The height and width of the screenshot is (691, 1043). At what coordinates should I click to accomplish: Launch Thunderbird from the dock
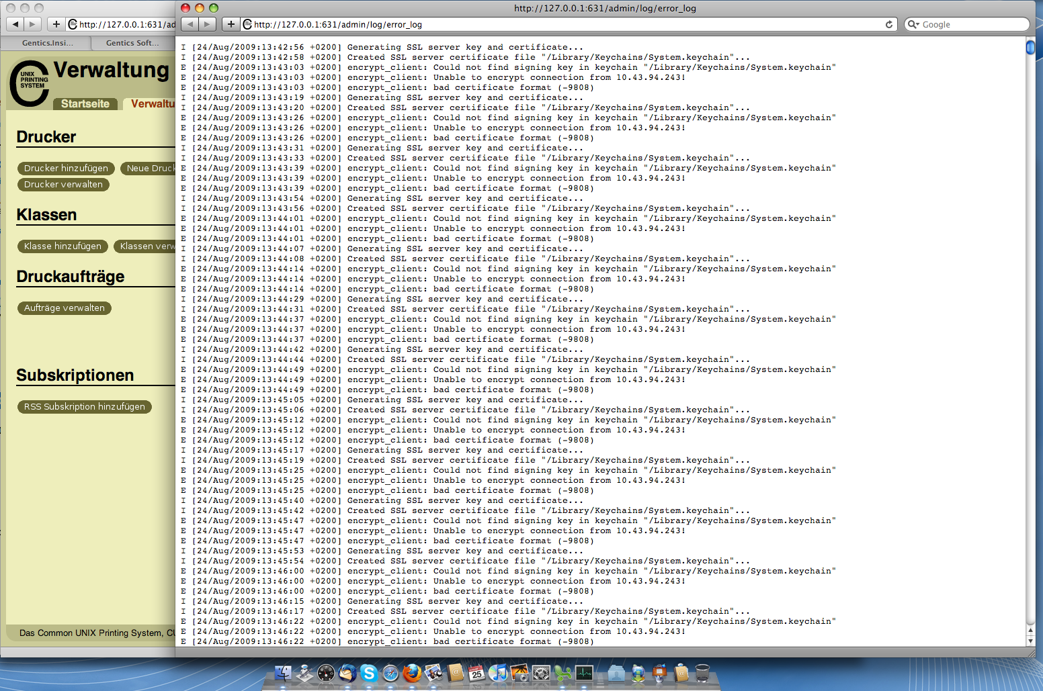347,673
